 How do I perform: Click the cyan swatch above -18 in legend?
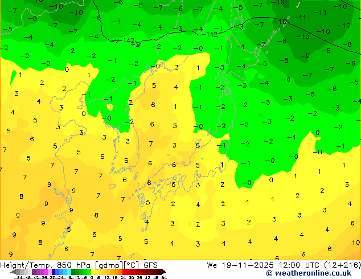69,272
